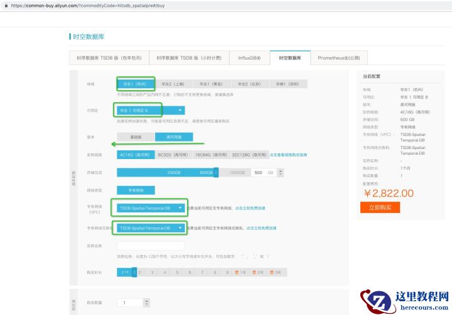
Task: Select region 华北2（北京）
Action: point(249,84)
